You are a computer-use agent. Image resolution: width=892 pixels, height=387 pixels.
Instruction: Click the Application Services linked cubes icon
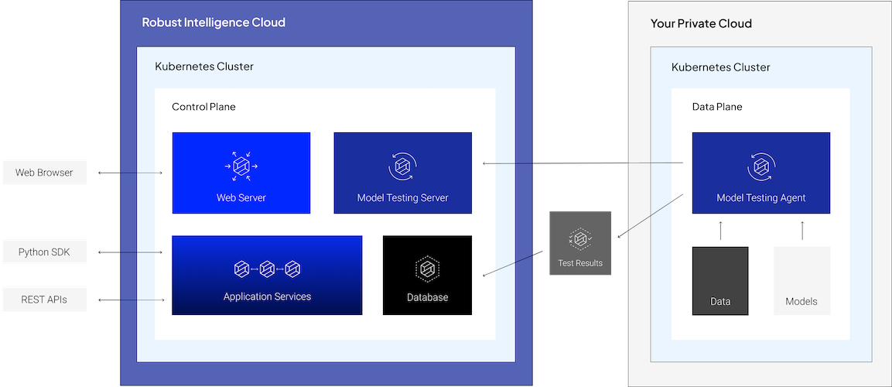[267, 269]
